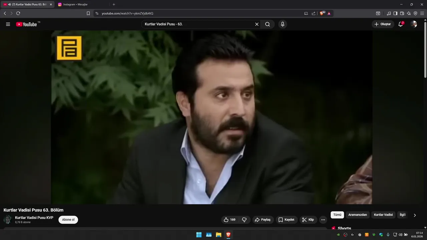Like the video with 169 likes
The image size is (427, 240).
[x=230, y=220]
